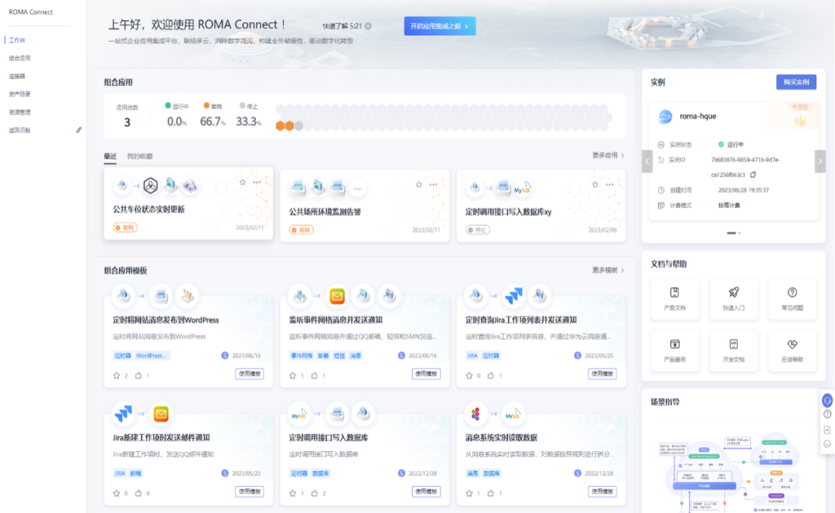This screenshot has height=513, width=835.
Task: Click the 事件网格 tag on second template
Action: click(302, 355)
